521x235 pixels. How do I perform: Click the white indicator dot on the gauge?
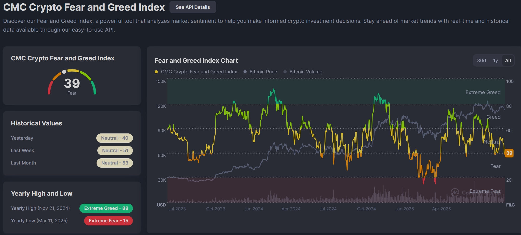click(64, 72)
